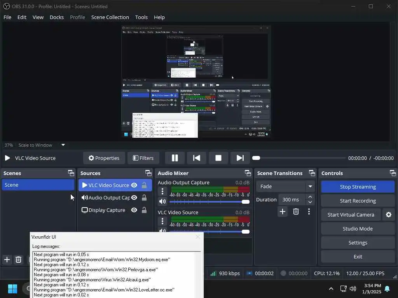Mute Audio Output Capture in mixer

[x=162, y=202]
